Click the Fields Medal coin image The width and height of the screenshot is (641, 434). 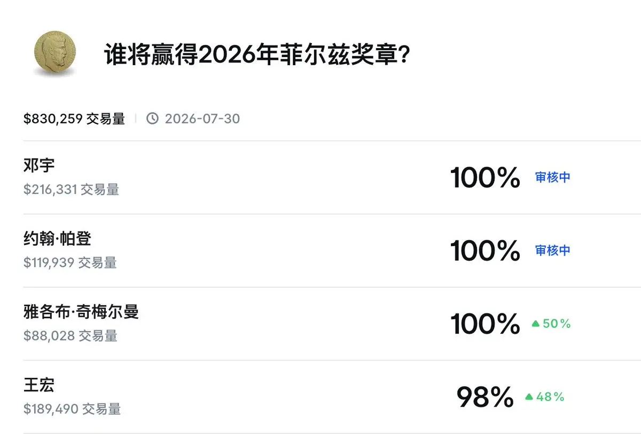point(55,53)
